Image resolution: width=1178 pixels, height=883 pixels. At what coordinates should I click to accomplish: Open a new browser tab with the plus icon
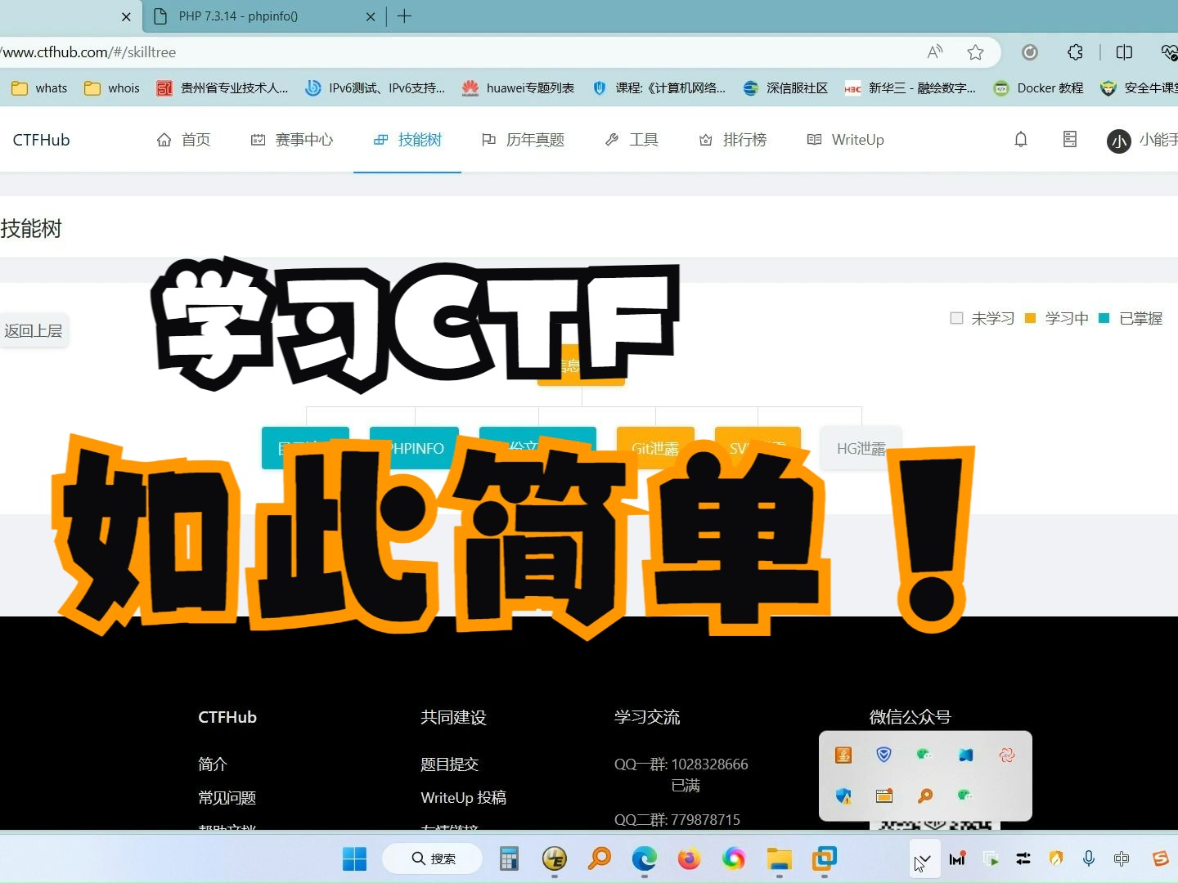click(x=404, y=16)
